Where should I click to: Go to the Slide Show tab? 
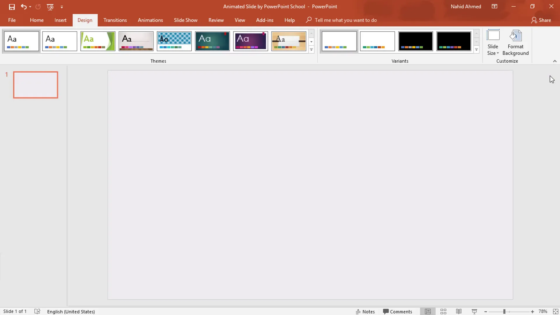tap(186, 20)
